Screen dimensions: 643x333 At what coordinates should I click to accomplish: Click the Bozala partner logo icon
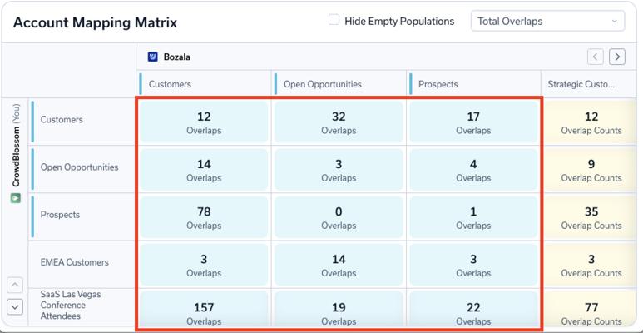tap(152, 57)
